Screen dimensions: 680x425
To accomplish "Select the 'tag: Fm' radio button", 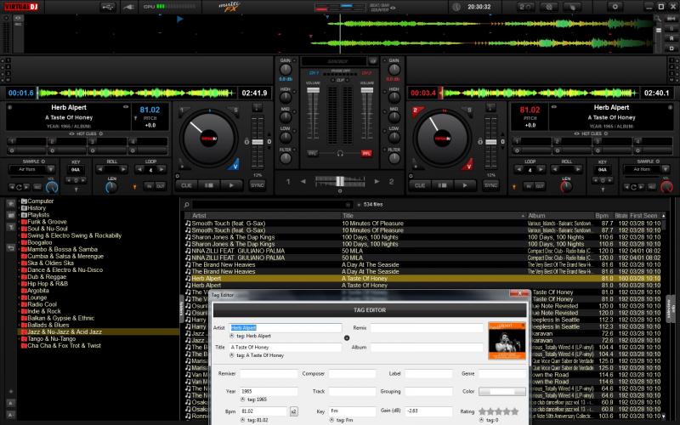I will tap(331, 420).
